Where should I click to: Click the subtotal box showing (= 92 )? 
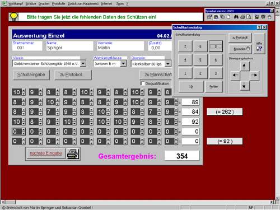tap(225, 141)
